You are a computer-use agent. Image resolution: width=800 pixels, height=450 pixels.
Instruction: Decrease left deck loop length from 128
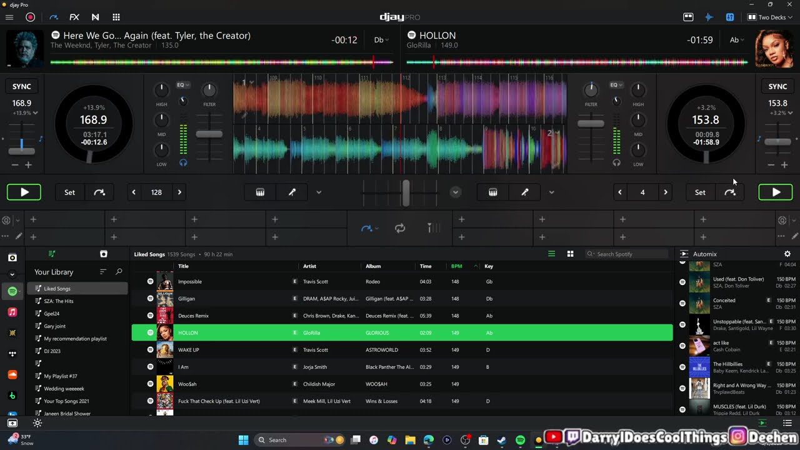tap(134, 192)
